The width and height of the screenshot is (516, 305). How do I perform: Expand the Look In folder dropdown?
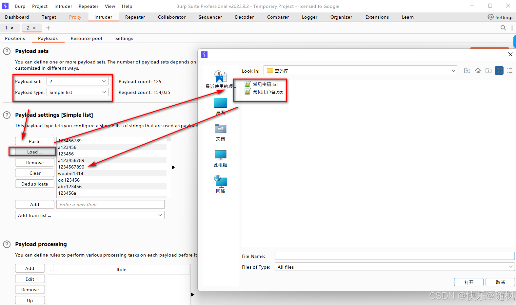tap(454, 71)
